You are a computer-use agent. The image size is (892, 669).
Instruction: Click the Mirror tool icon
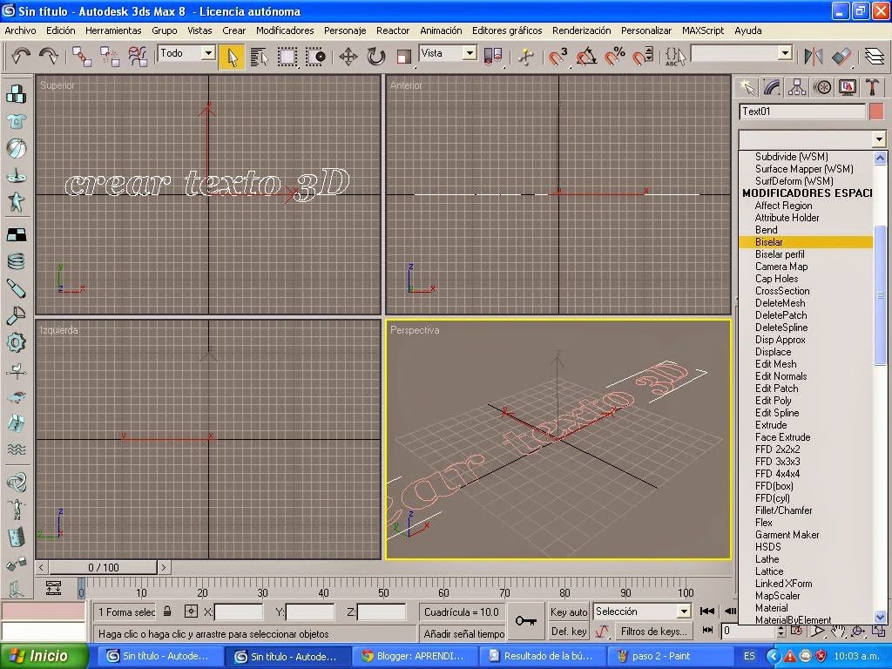coord(814,57)
